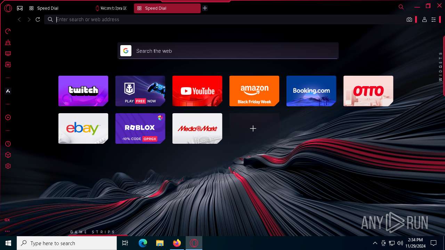
Task: Open Easy Setup sliders icon
Action: click(x=434, y=19)
